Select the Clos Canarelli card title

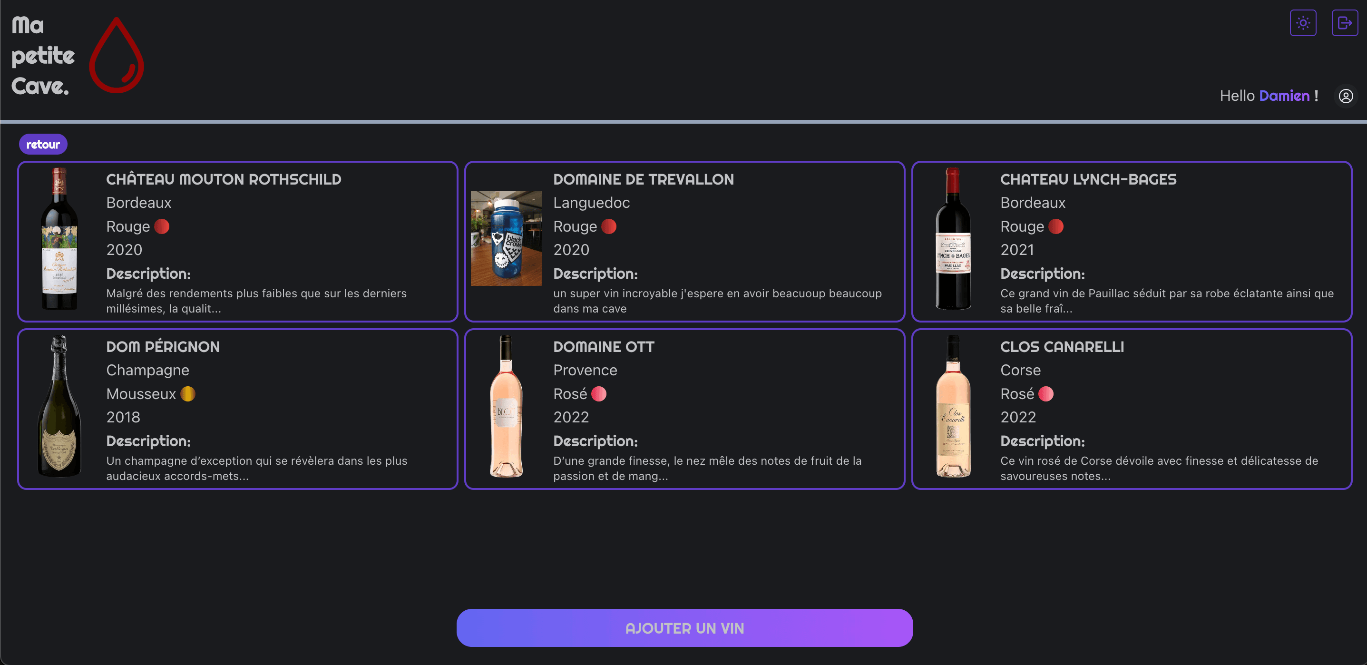(x=1062, y=347)
